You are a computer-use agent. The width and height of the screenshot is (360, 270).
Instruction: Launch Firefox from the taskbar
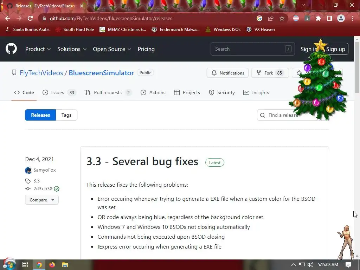pos(52,265)
